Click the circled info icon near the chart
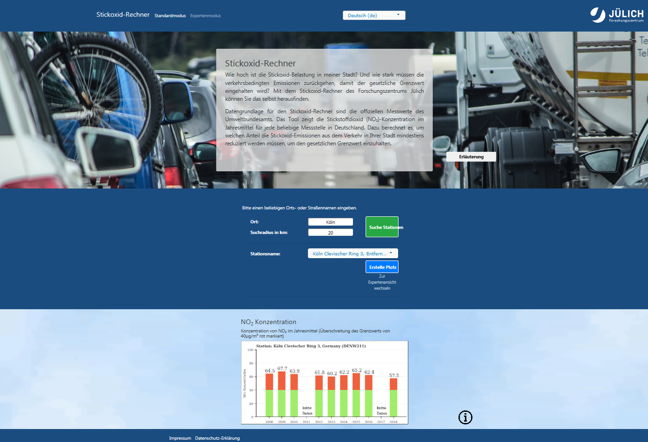This screenshot has width=648, height=442. coord(465,417)
